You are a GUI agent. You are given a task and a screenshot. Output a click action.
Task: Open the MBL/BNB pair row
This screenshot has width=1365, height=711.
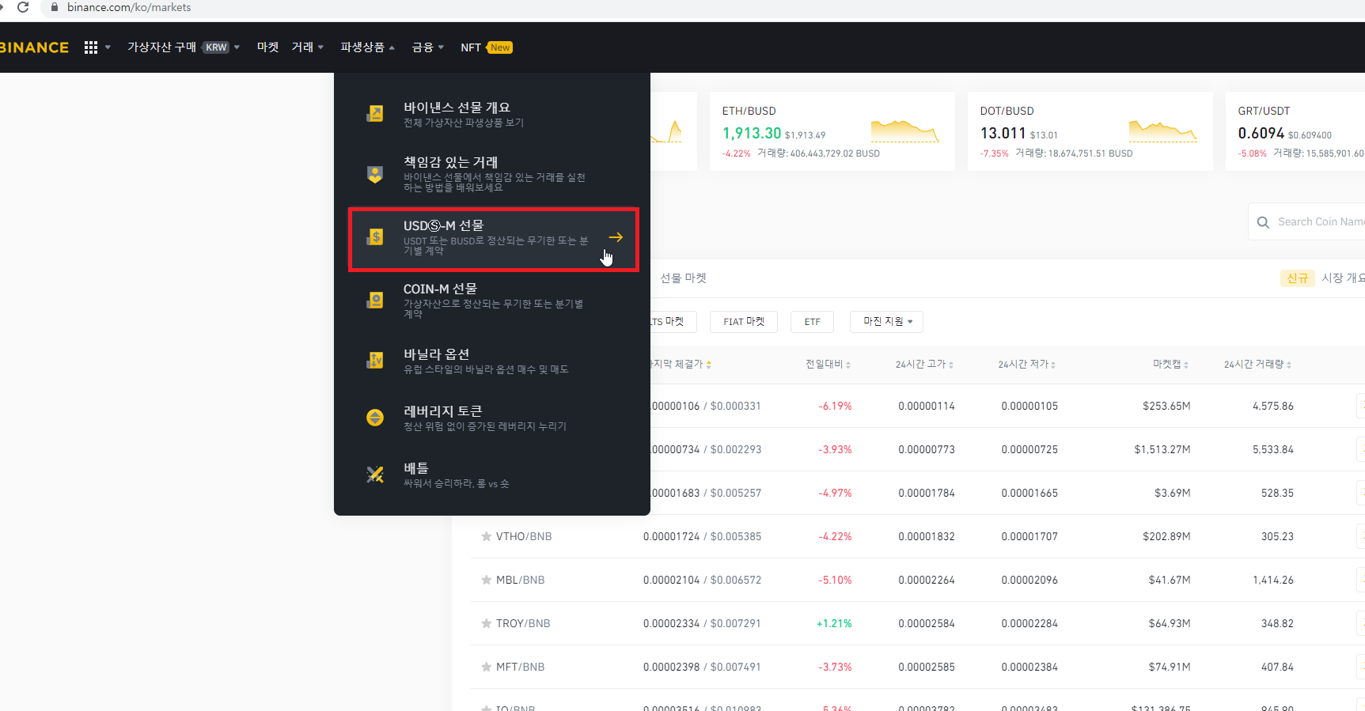pos(918,580)
